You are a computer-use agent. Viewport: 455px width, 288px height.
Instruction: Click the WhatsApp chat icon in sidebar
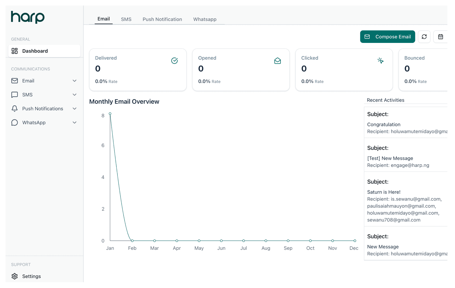click(x=14, y=122)
